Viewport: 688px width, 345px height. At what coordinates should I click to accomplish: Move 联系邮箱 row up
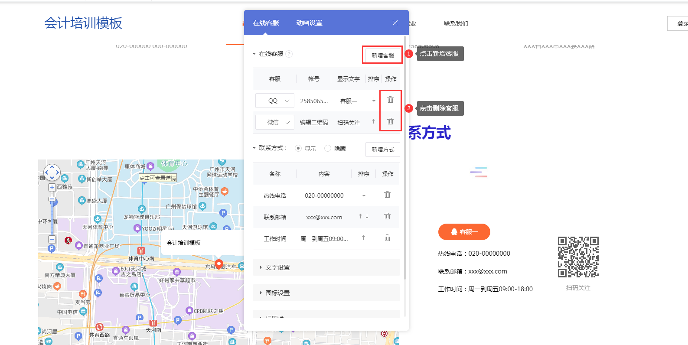[x=360, y=216]
